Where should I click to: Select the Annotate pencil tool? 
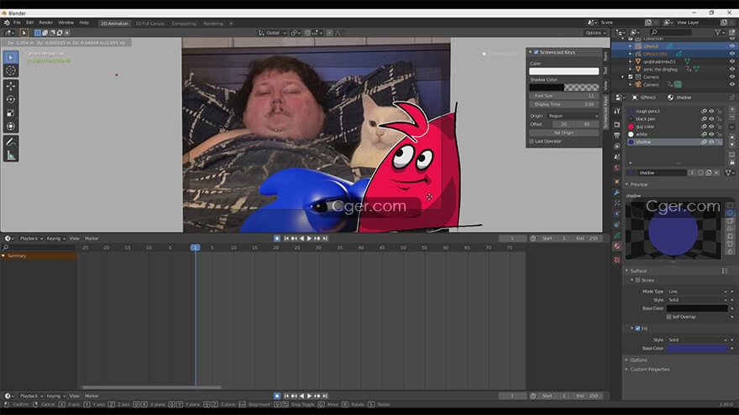(x=11, y=142)
